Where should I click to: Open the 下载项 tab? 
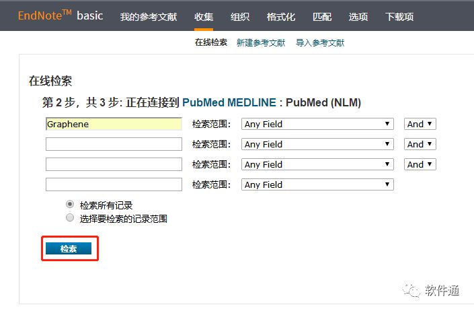click(399, 17)
